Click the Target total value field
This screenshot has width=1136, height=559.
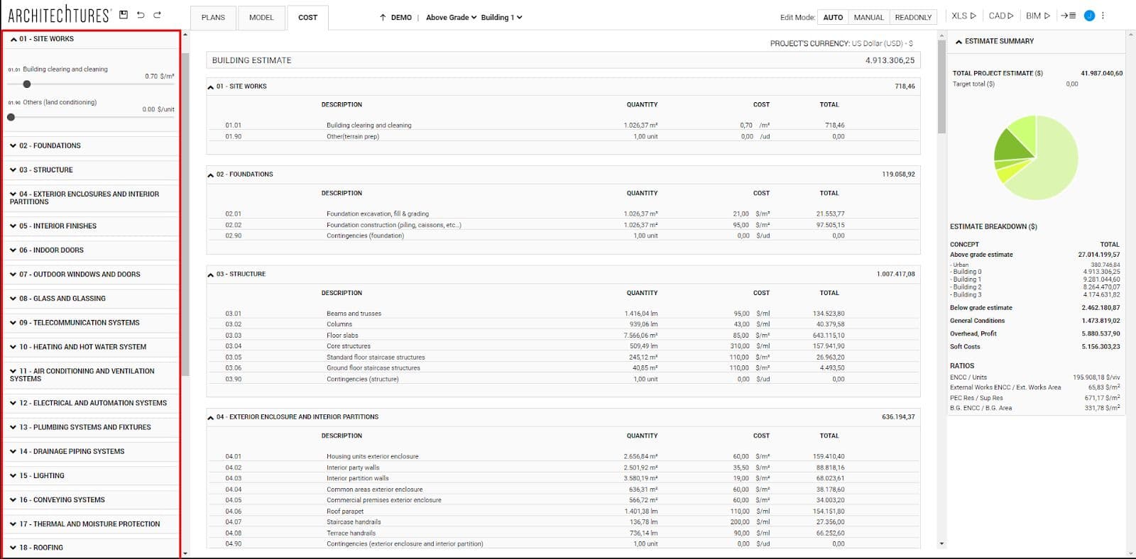1072,84
